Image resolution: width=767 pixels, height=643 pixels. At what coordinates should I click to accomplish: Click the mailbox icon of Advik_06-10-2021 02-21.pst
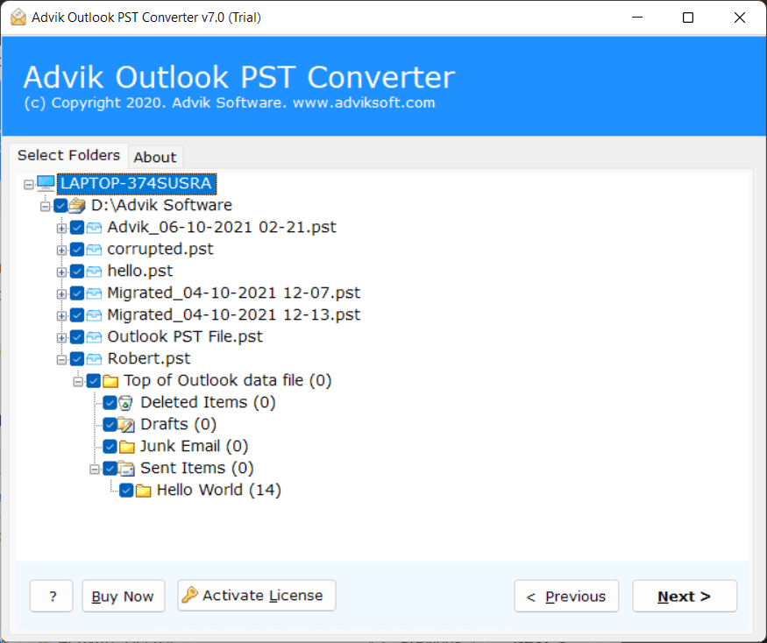tap(94, 228)
